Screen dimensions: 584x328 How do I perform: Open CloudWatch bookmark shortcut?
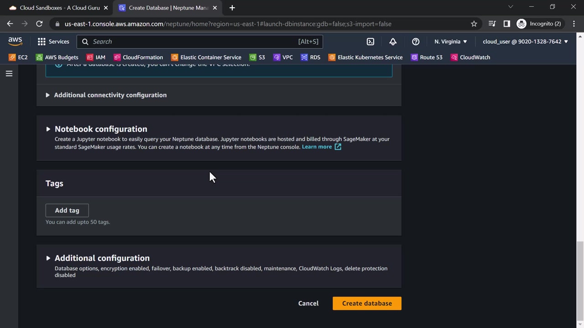(470, 57)
